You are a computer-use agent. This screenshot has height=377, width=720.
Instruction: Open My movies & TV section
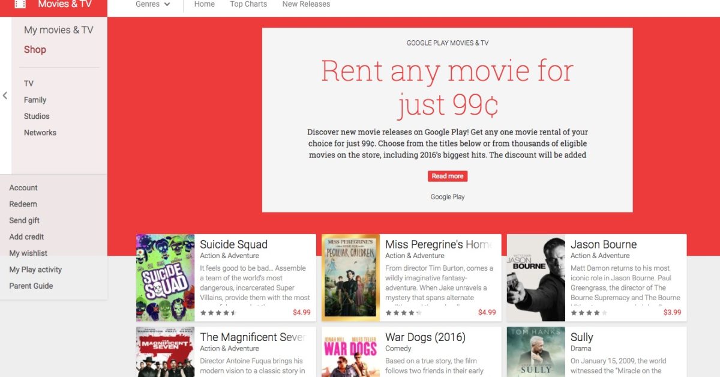pos(58,30)
